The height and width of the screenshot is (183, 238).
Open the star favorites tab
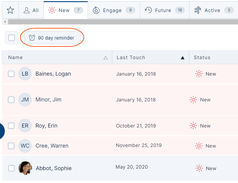click(10, 10)
